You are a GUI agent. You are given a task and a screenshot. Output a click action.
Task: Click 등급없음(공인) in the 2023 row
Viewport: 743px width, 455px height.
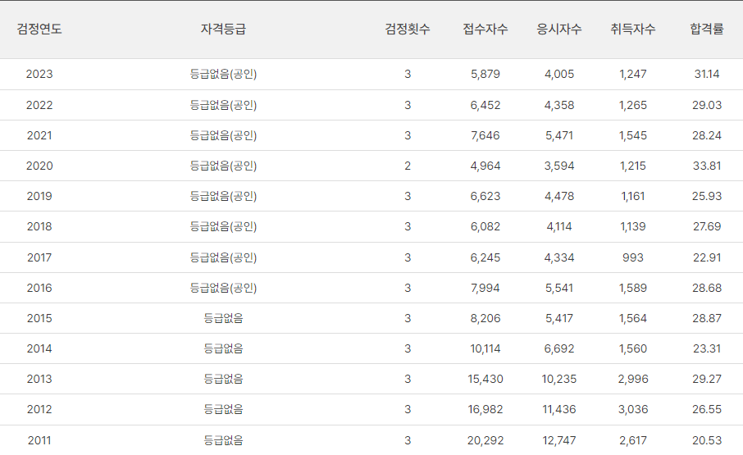tap(223, 75)
